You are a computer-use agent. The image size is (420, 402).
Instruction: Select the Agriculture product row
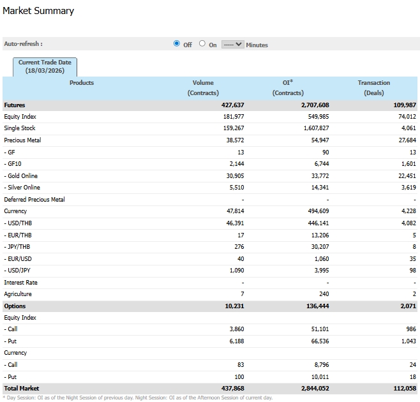click(x=18, y=294)
